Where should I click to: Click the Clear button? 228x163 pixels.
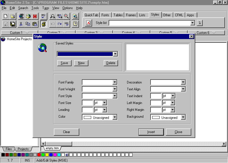coord(66,132)
